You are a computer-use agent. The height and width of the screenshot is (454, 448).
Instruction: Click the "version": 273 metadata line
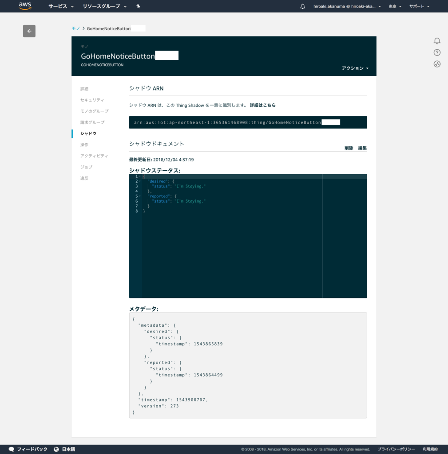159,406
